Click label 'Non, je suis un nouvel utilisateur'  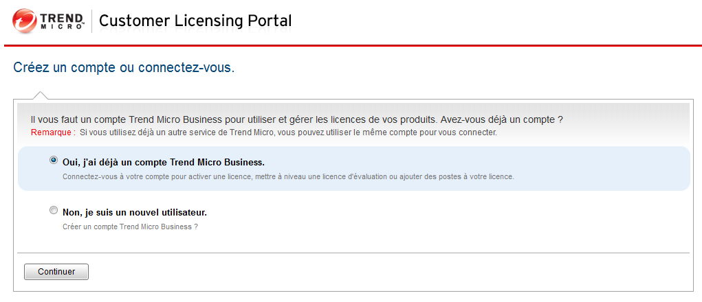[135, 213]
